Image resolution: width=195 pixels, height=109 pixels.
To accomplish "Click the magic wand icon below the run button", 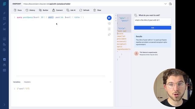I will (x=109, y=23).
